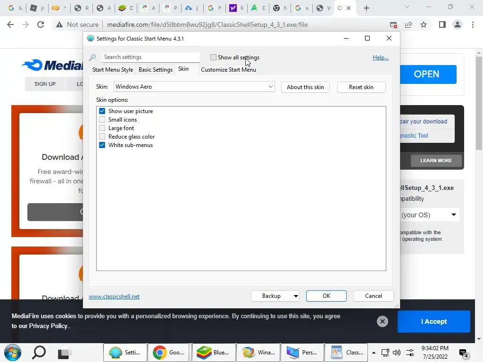Image resolution: width=483 pixels, height=362 pixels.
Task: Click the LEARN MORE button
Action: (x=436, y=160)
